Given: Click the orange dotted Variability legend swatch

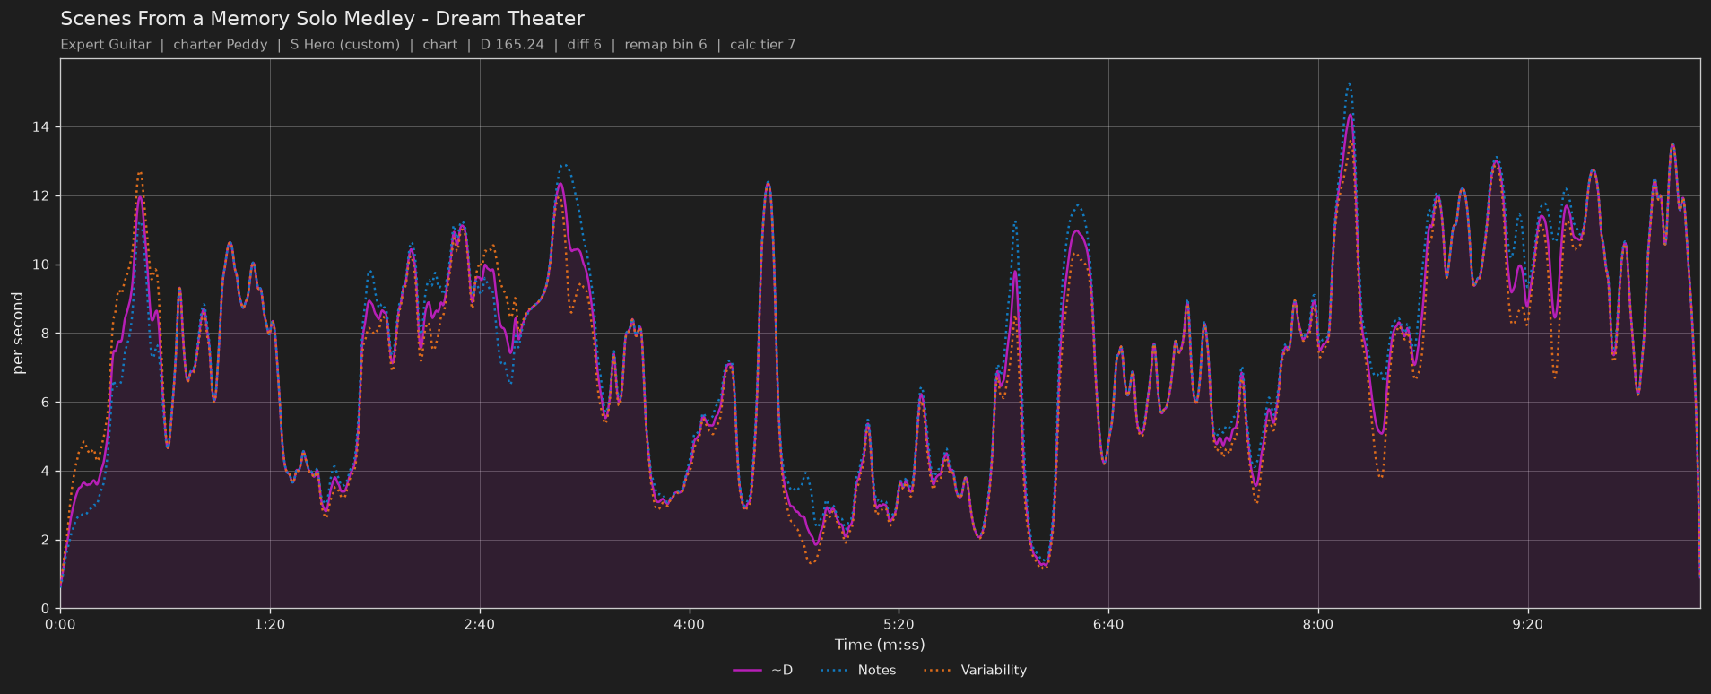Looking at the screenshot, I should pyautogui.click(x=936, y=671).
